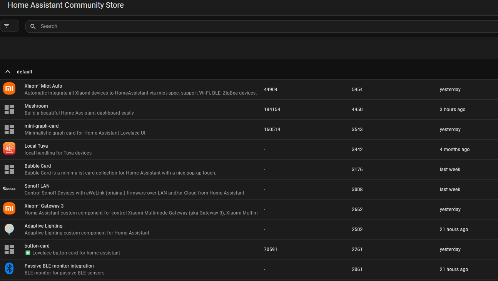Image resolution: width=498 pixels, height=281 pixels.
Task: Click the mini-graph-card dashboard icon
Action: [x=9, y=130]
